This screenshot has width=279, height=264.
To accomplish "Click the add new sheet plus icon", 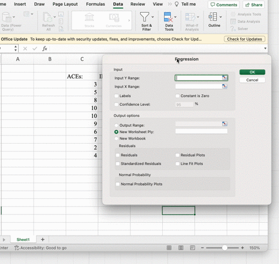I will (42, 240).
